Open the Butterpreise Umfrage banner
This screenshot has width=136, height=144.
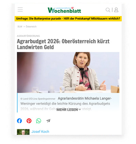(x=68, y=19)
